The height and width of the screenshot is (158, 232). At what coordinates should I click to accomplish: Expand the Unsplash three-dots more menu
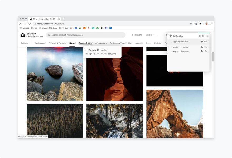click(x=157, y=35)
